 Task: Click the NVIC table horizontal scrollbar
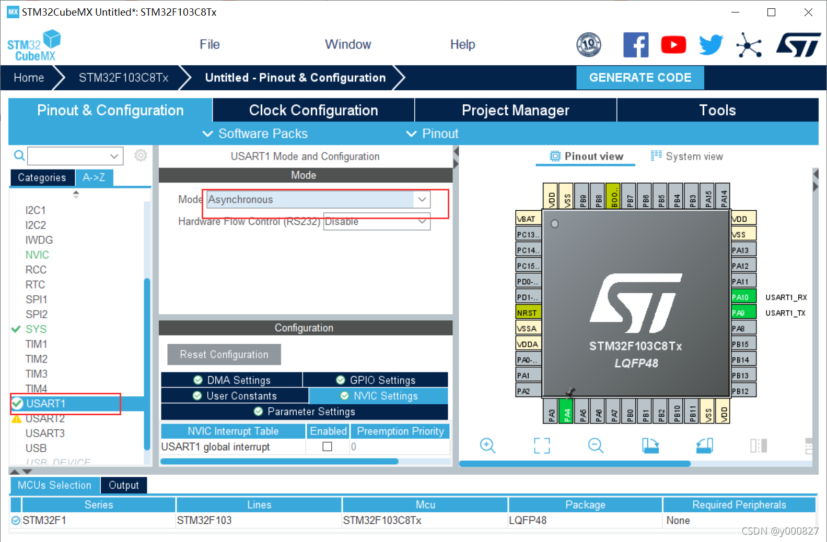(x=279, y=461)
